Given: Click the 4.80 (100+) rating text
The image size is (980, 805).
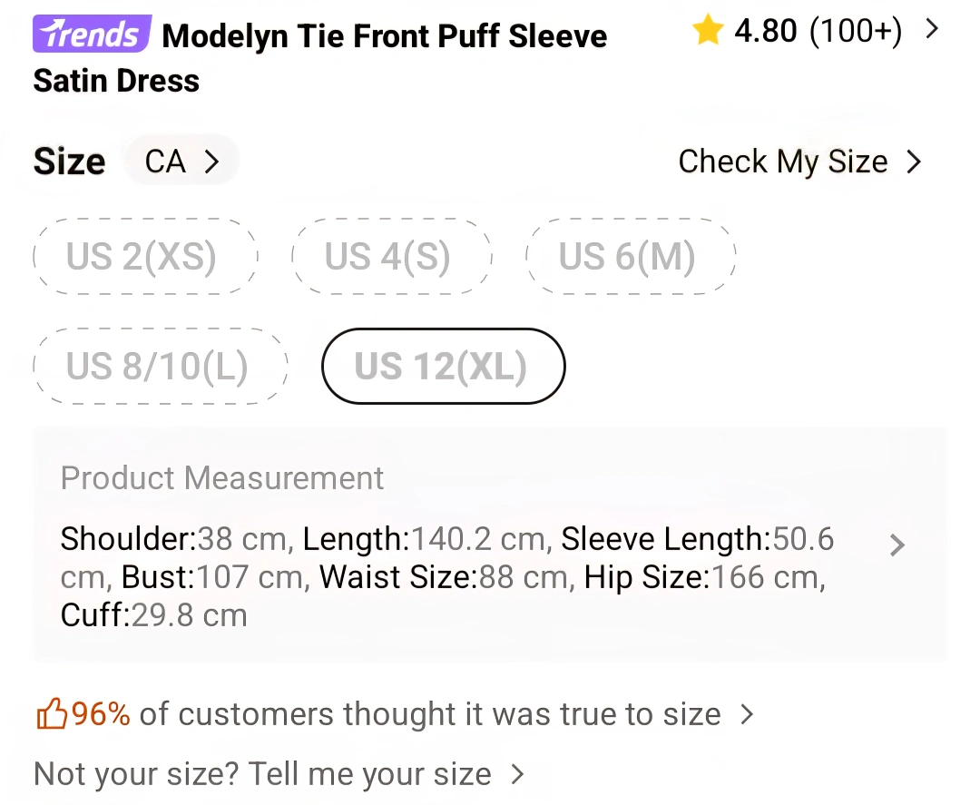Looking at the screenshot, I should click(818, 32).
